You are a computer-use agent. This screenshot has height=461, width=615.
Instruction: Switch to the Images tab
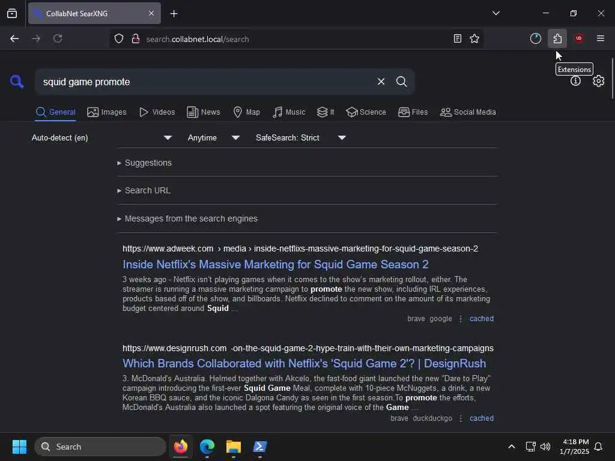107,112
